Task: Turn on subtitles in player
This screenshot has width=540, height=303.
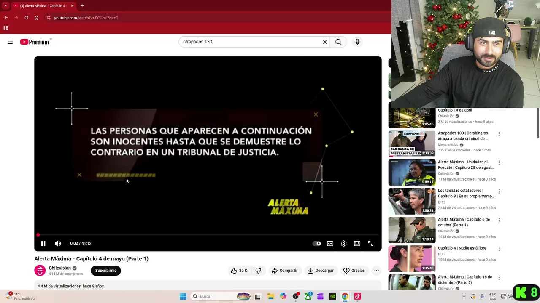Action: [330, 243]
